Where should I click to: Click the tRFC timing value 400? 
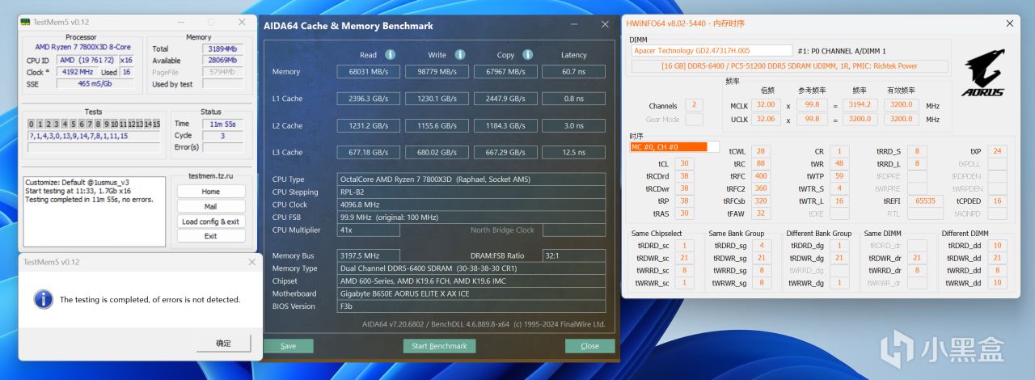tap(760, 175)
